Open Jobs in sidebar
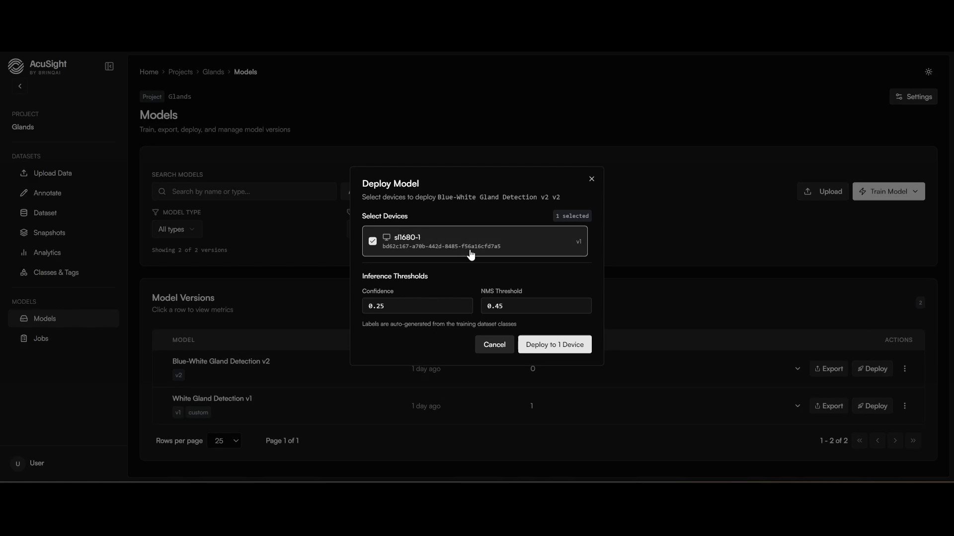 pyautogui.click(x=64, y=338)
